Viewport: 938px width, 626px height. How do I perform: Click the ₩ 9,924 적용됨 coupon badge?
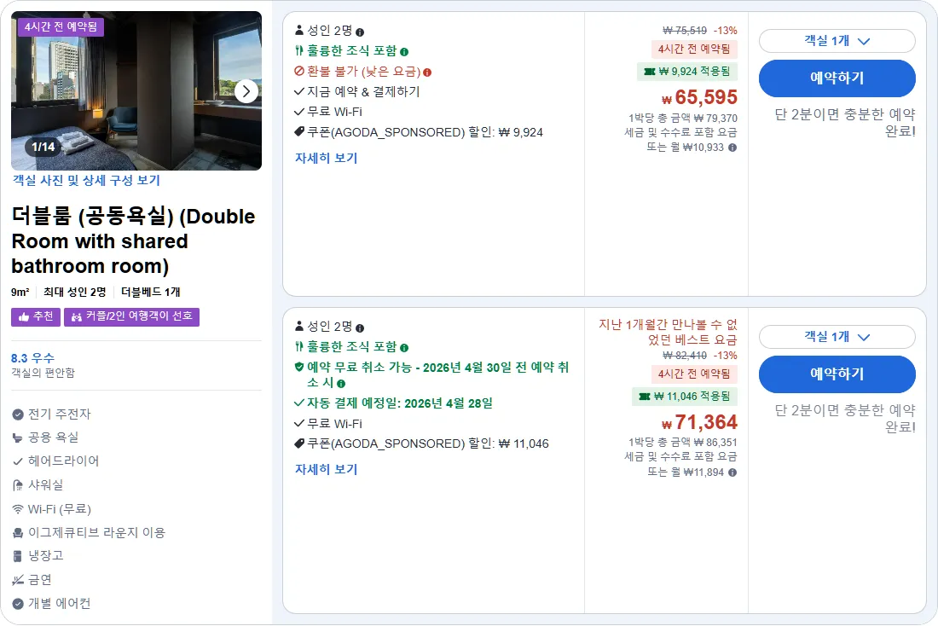(x=686, y=72)
